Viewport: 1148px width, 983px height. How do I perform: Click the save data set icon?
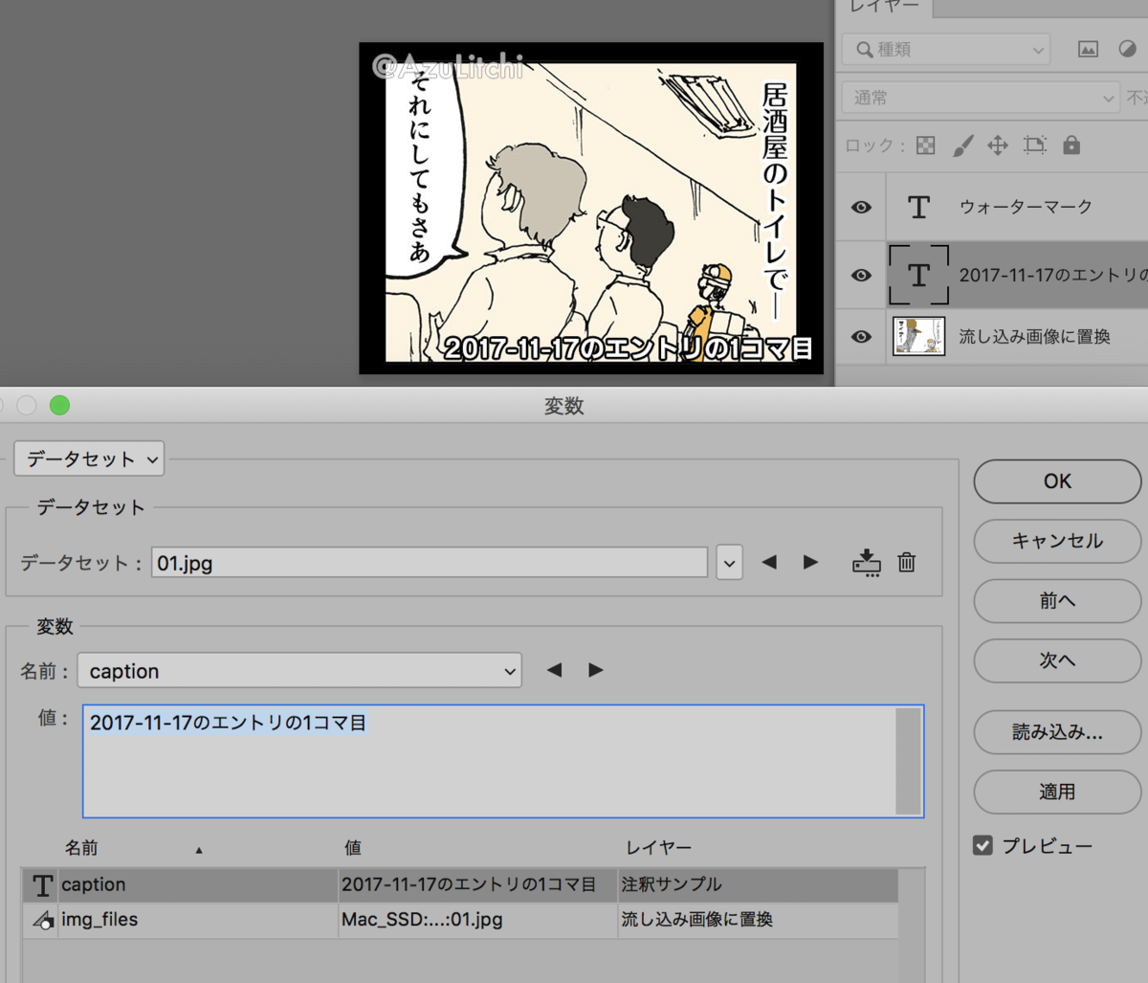point(866,563)
